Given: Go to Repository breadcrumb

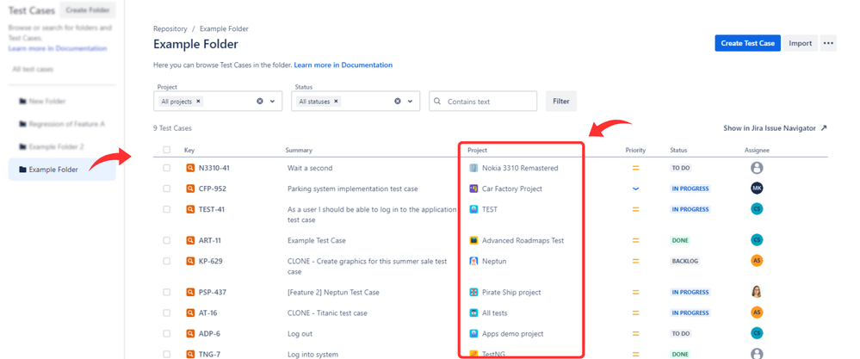Looking at the screenshot, I should click(170, 28).
